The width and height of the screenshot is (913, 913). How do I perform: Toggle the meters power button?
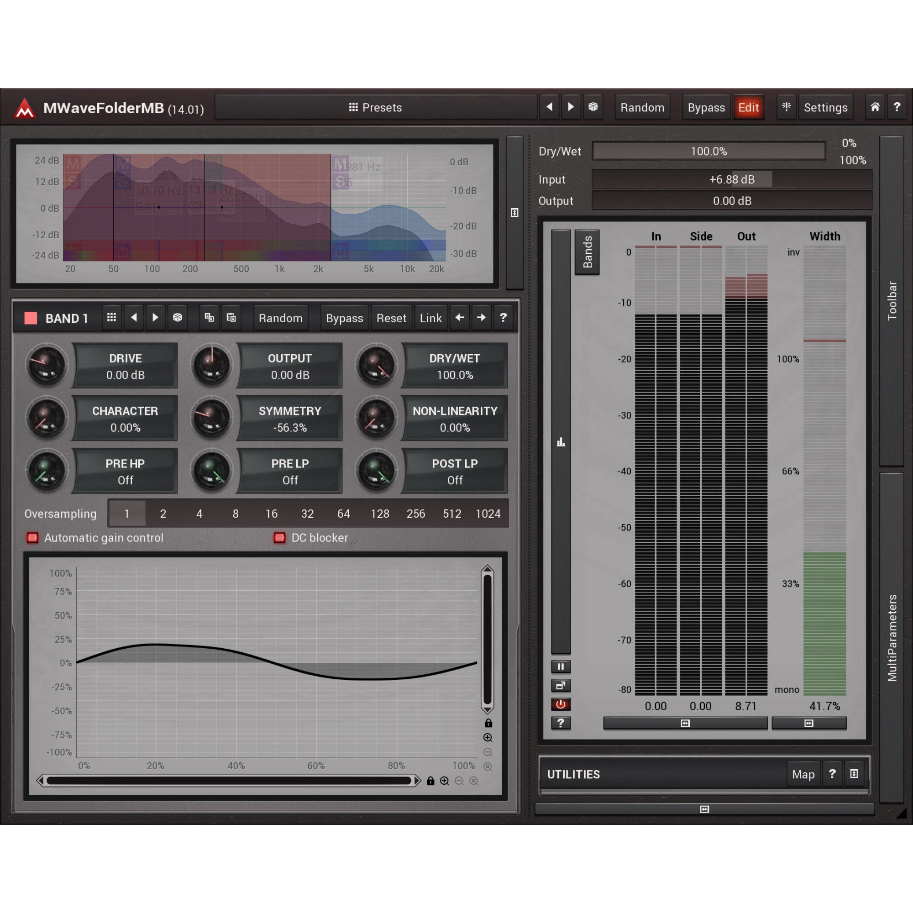[561, 704]
